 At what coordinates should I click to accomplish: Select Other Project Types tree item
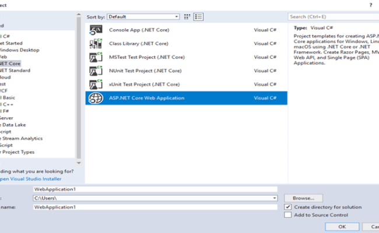click(x=17, y=152)
